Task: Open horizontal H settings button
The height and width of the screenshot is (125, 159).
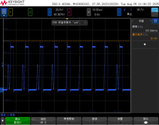Action: tap(89, 12)
